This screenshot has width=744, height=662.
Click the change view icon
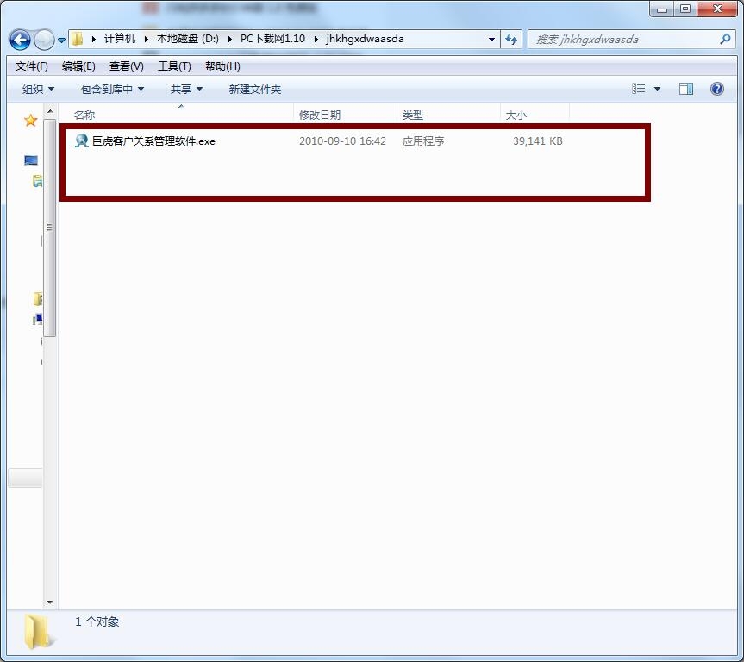pos(638,89)
